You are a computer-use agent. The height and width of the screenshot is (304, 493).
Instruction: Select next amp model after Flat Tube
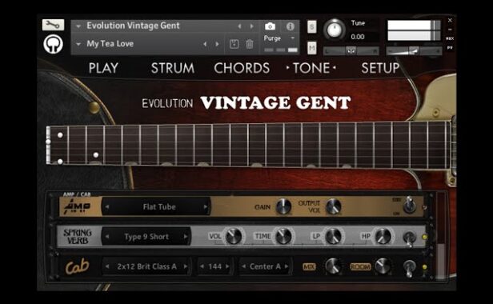[x=206, y=207]
